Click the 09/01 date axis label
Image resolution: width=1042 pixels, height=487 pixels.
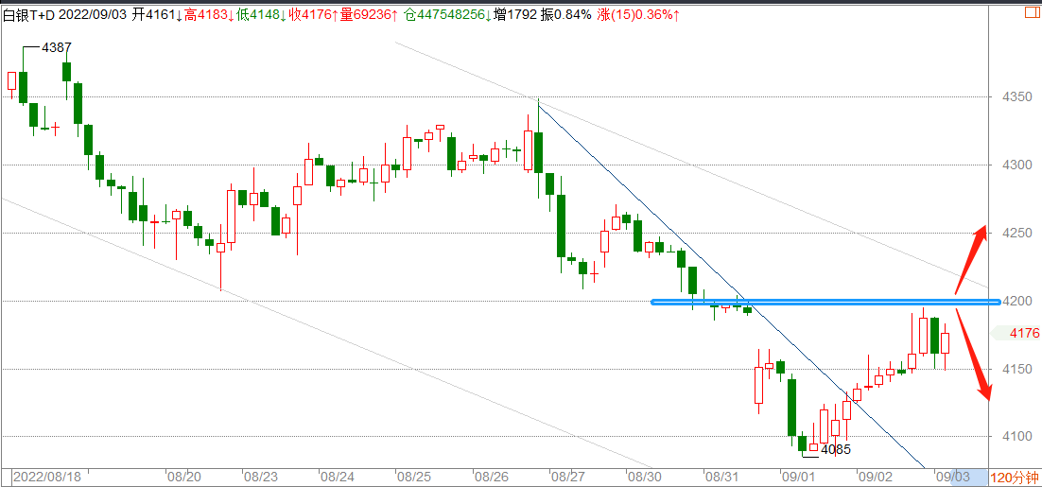point(797,477)
